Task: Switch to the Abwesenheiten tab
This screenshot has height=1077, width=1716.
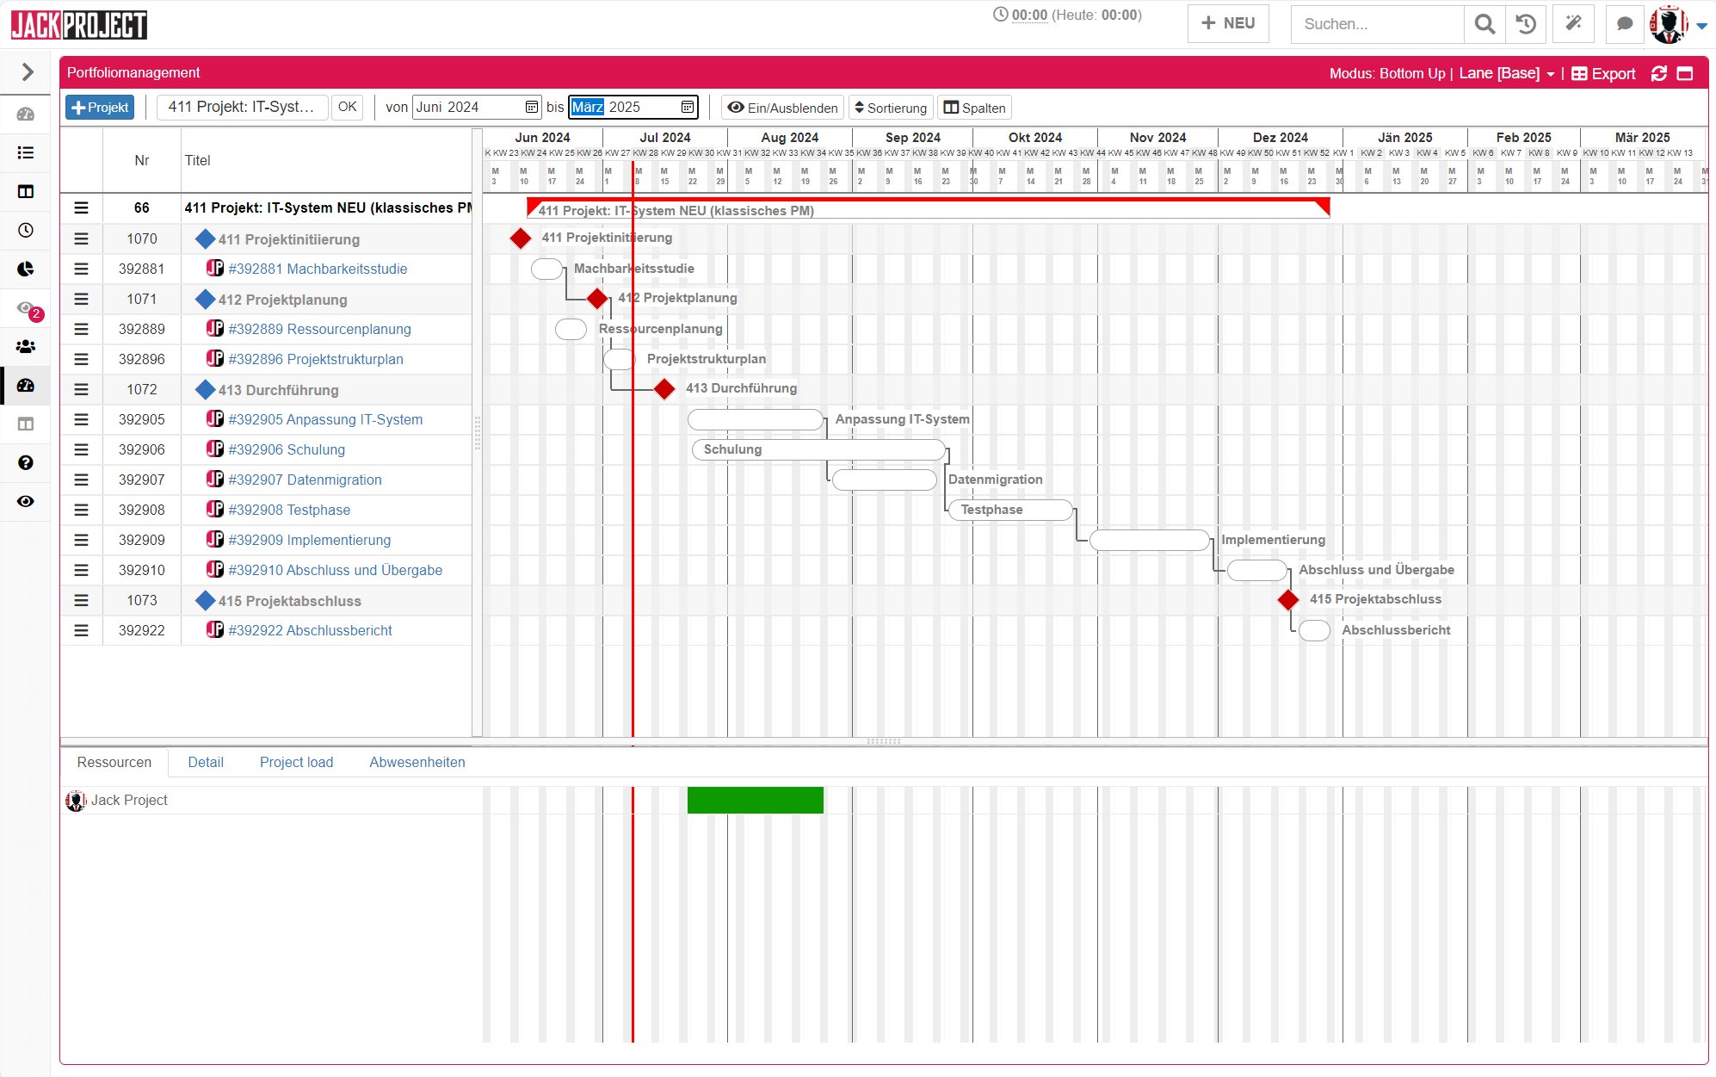Action: (417, 762)
